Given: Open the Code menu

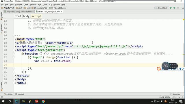Looking at the screenshot, I should [26, 5].
